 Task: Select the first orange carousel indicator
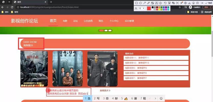pos(101,31)
